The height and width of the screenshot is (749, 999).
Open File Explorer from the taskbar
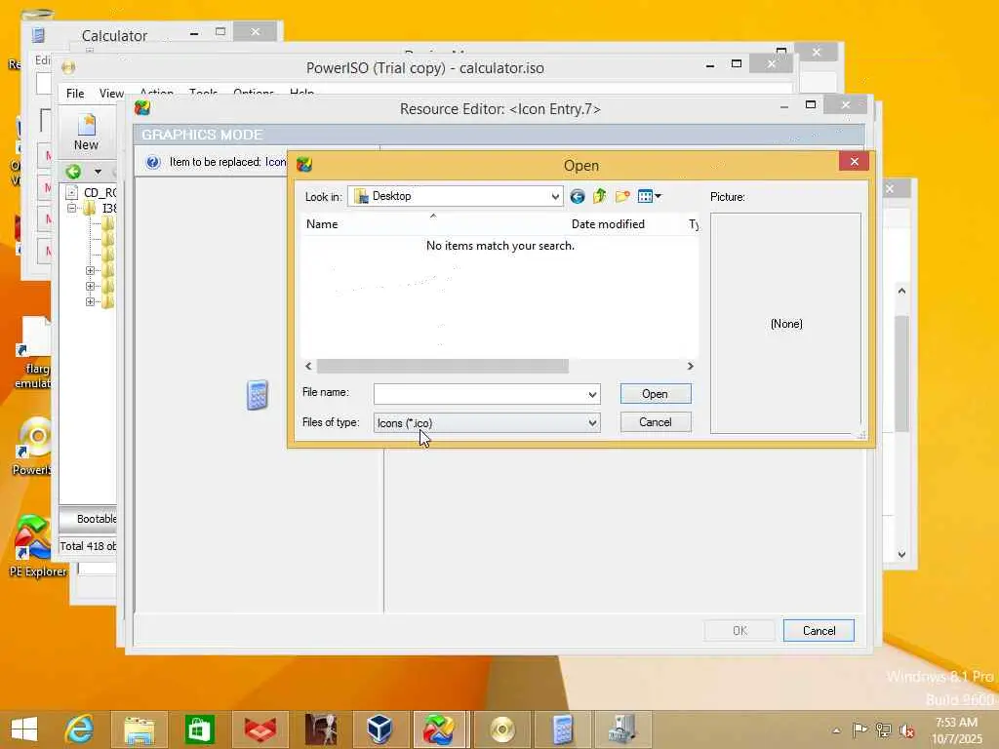point(139,729)
